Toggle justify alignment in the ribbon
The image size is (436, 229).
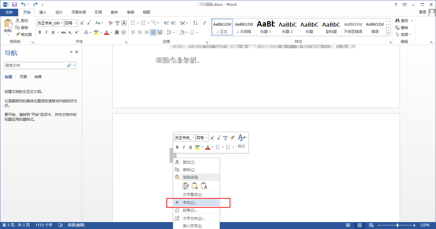click(x=153, y=32)
